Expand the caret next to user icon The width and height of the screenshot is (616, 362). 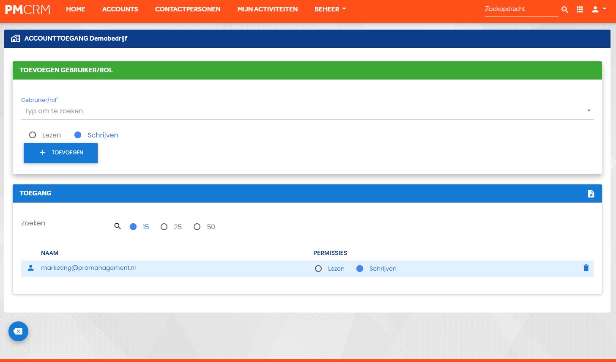605,8
